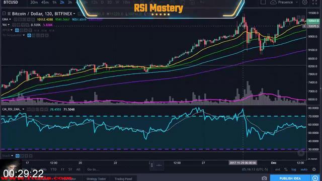The width and height of the screenshot is (322, 181).
Task: Expand the PPSR indicator dropdown
Action: (x=12, y=30)
